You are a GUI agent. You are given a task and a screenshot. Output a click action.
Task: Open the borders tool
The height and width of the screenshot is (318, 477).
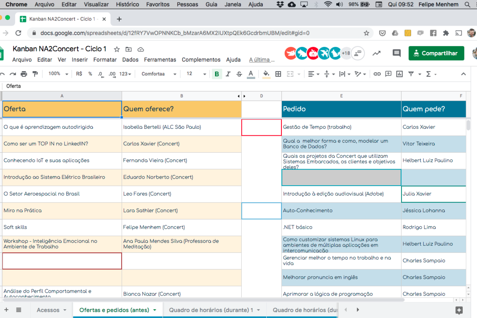(x=278, y=74)
